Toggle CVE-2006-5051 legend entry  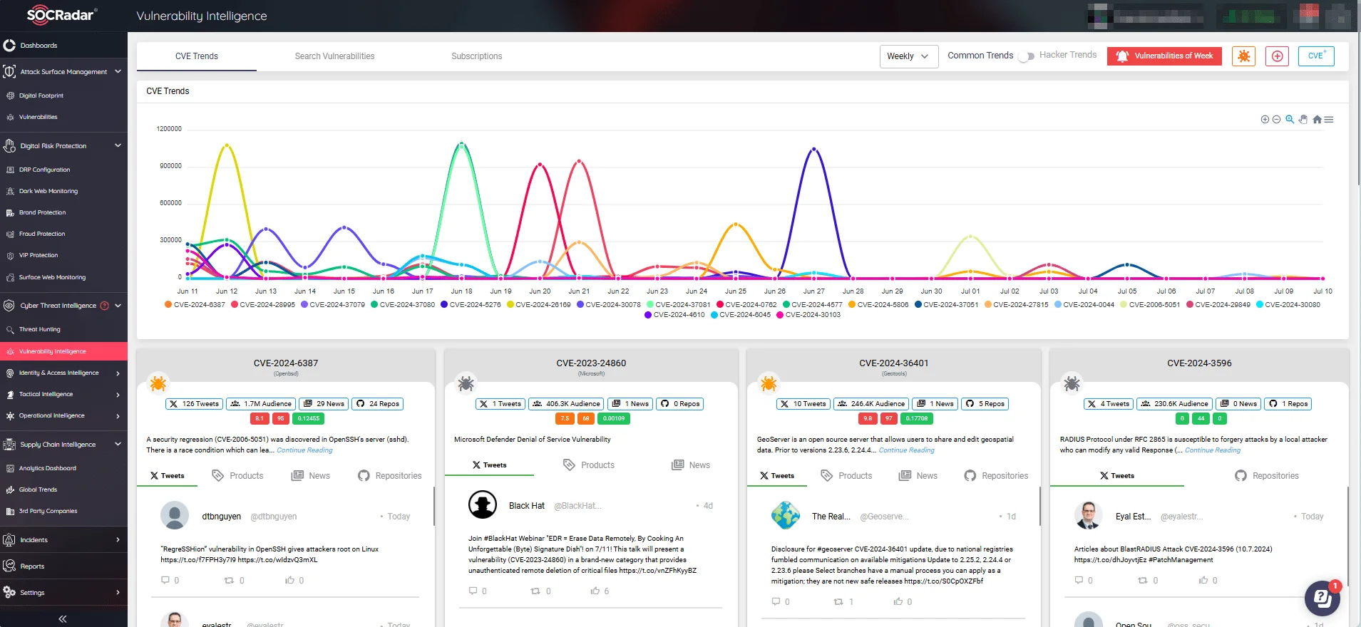pos(1150,304)
